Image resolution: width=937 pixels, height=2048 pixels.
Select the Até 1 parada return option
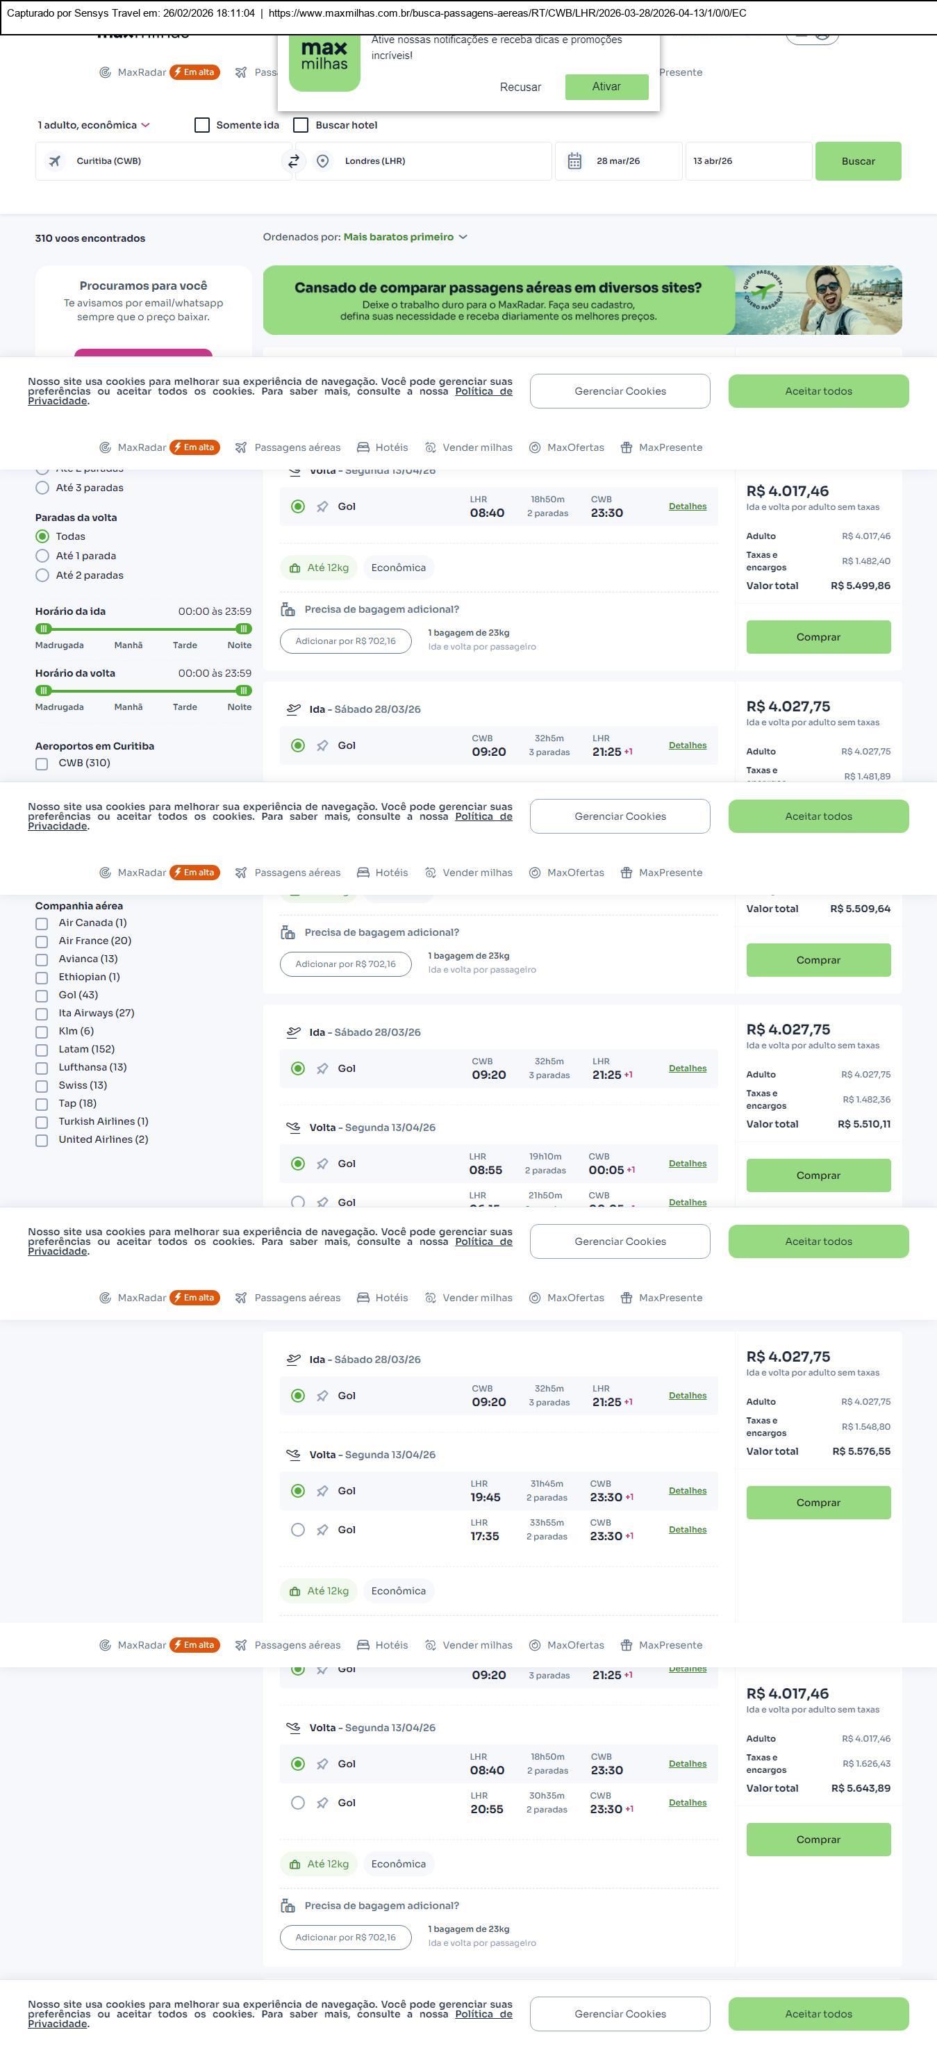(43, 556)
